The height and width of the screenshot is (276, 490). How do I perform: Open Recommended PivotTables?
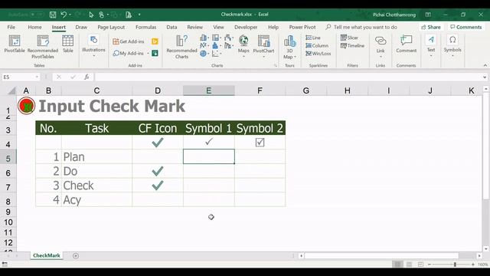[43, 47]
